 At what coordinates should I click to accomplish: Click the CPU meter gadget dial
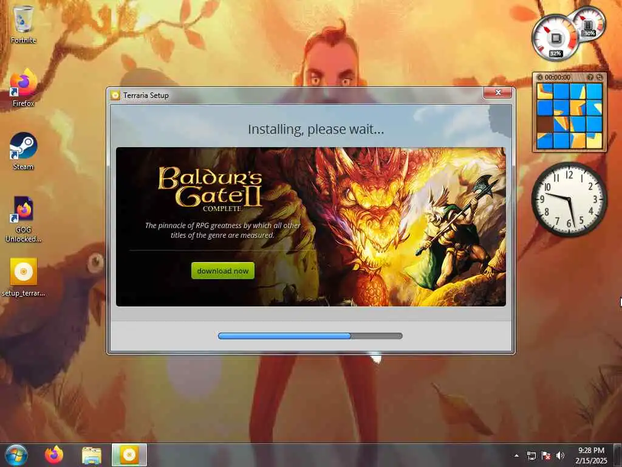[x=555, y=38]
